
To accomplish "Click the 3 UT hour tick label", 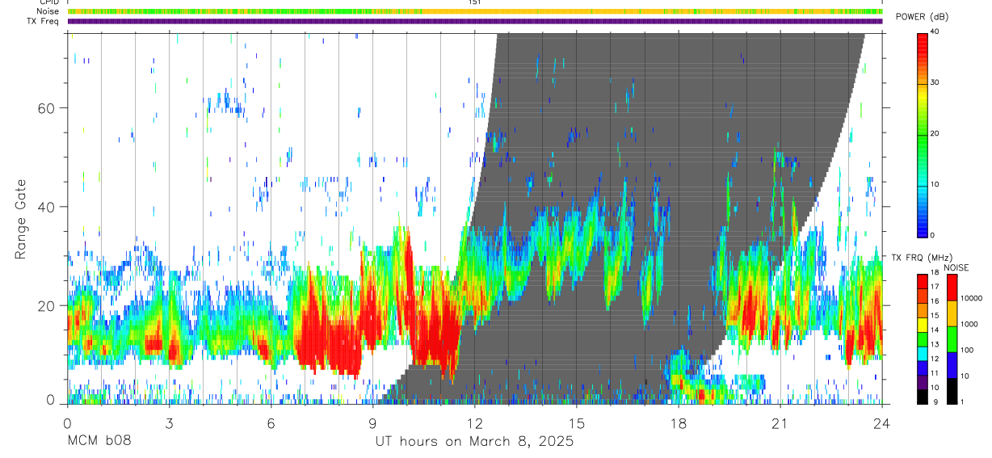I will (169, 424).
